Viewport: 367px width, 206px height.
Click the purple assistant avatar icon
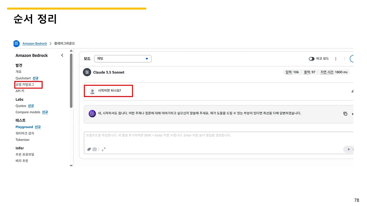(x=92, y=113)
